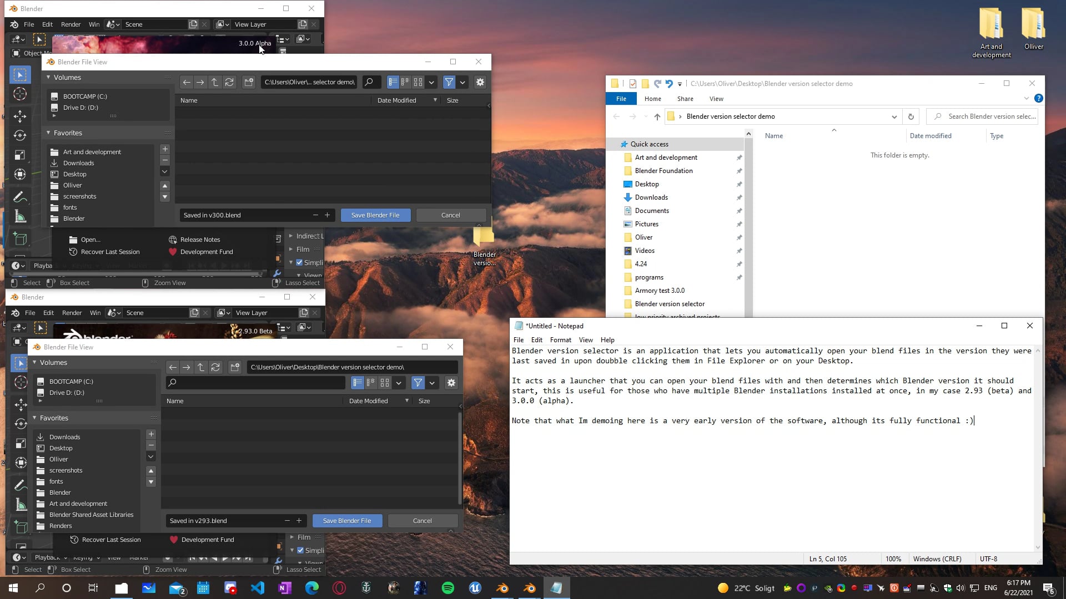Open the Windows Start menu
Image resolution: width=1066 pixels, height=599 pixels.
click(13, 588)
